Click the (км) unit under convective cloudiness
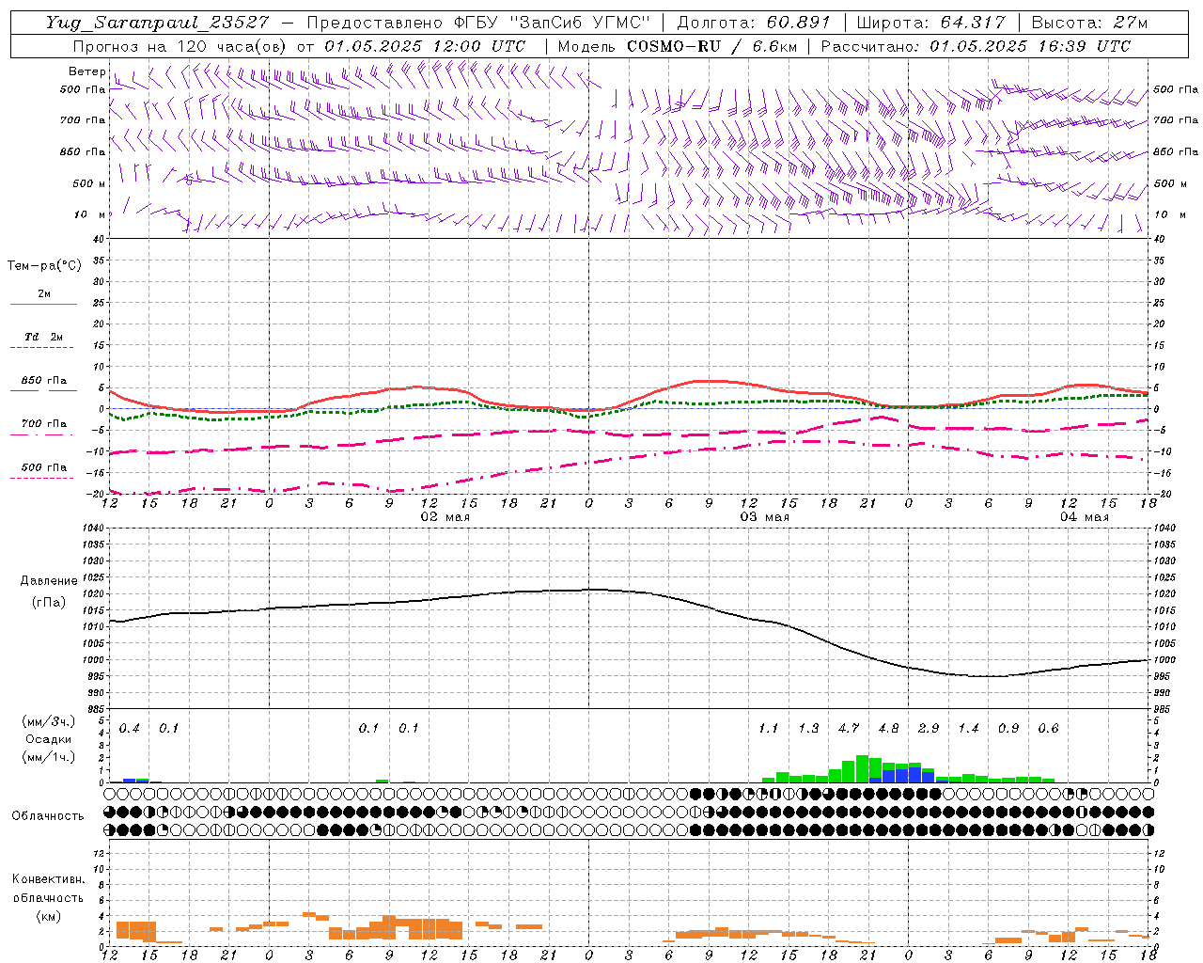Image resolution: width=1203 pixels, height=963 pixels. tap(48, 916)
